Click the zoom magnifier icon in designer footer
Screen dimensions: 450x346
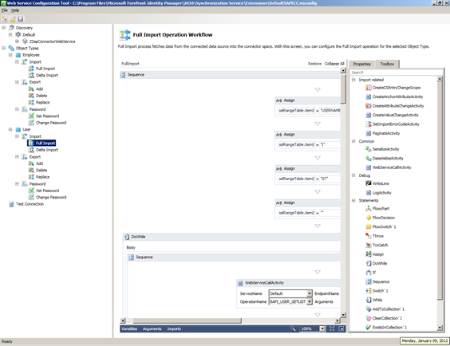(x=293, y=328)
